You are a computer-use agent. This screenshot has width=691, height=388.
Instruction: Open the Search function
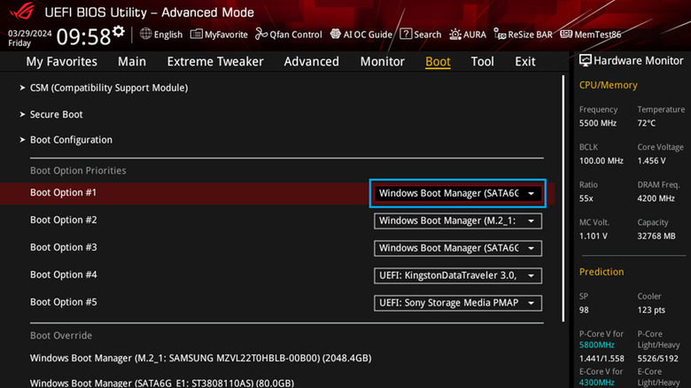click(x=420, y=35)
